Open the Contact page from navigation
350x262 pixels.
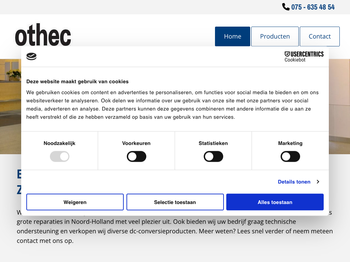tap(320, 37)
